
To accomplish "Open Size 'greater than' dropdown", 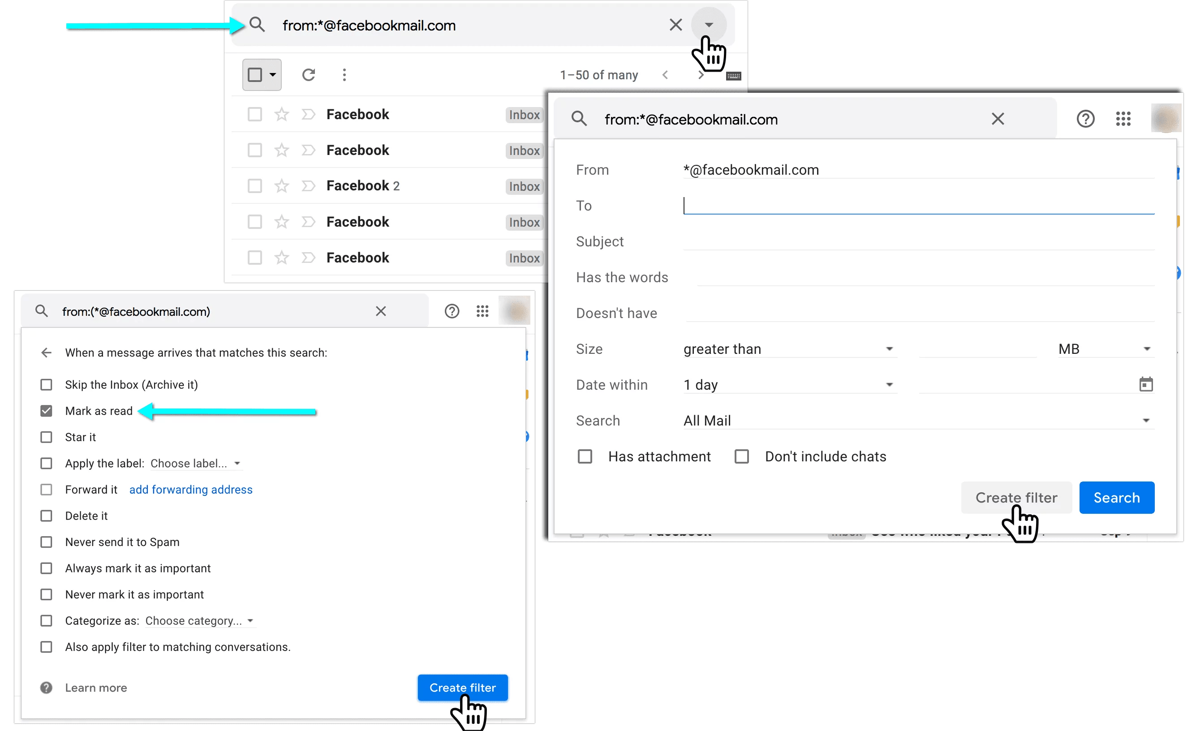I will 790,349.
